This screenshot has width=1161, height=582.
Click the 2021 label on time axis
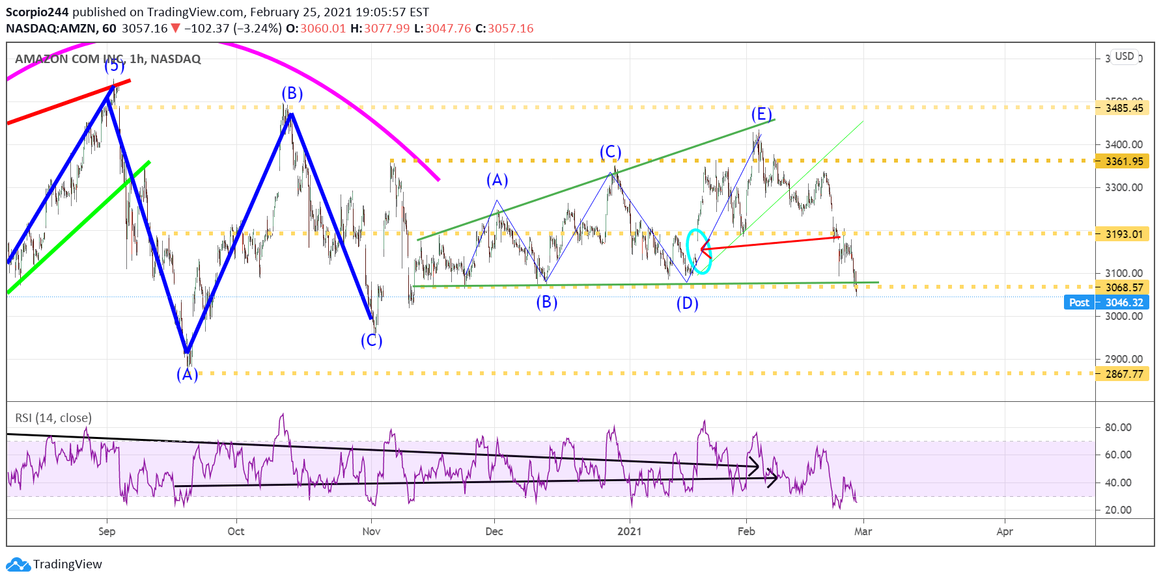tap(629, 531)
